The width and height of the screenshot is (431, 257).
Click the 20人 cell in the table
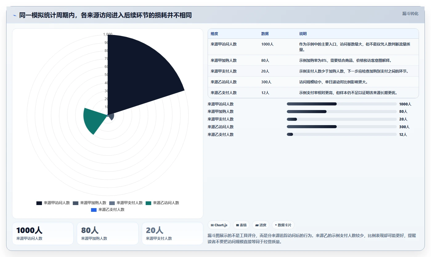[265, 71]
